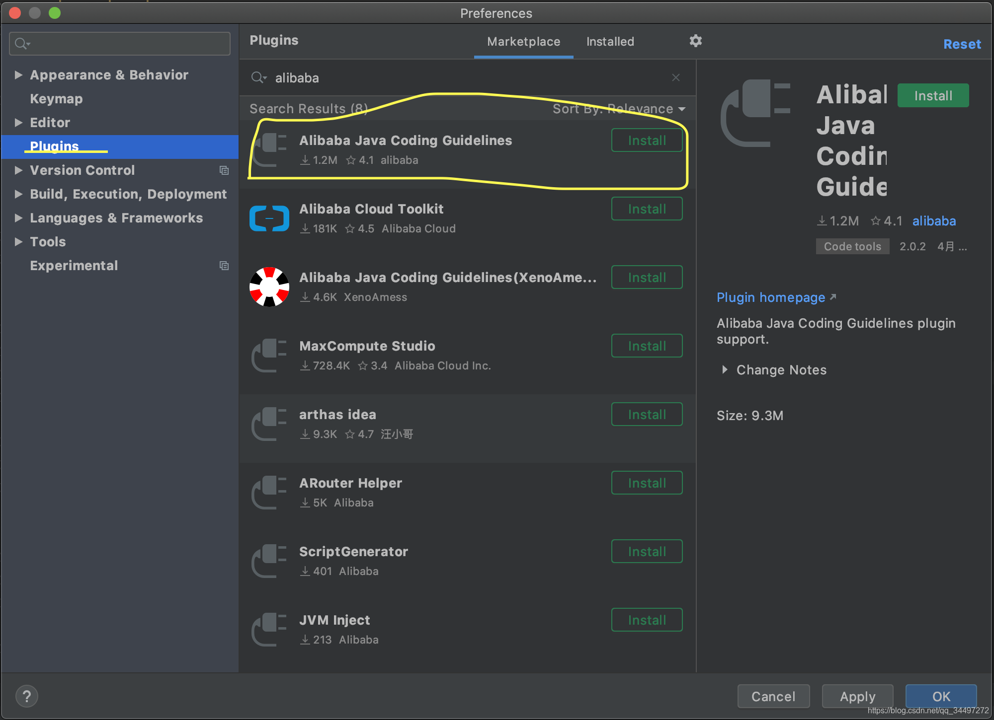Install the arthas idea plugin

(647, 414)
